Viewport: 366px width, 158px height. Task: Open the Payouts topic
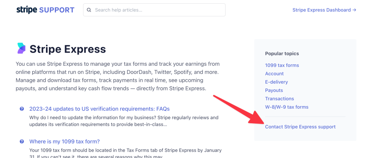tap(274, 90)
